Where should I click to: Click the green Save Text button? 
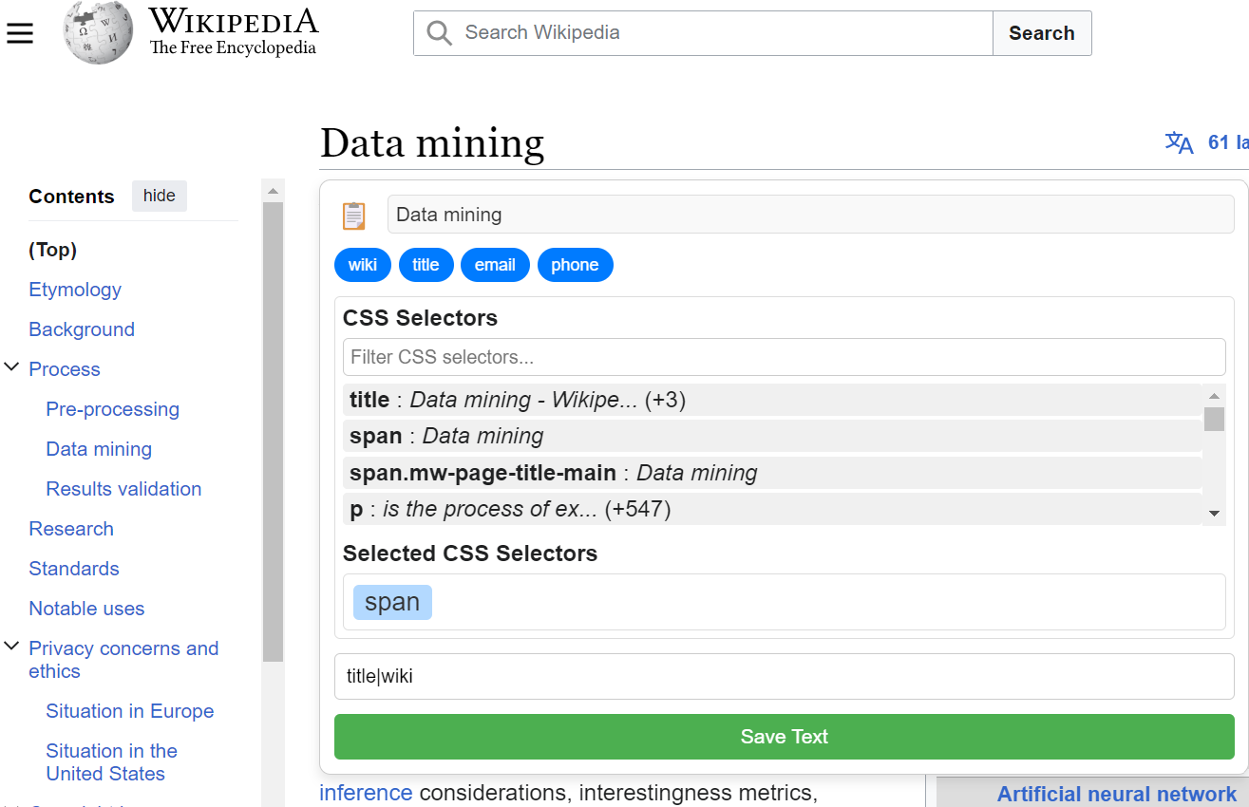point(784,737)
